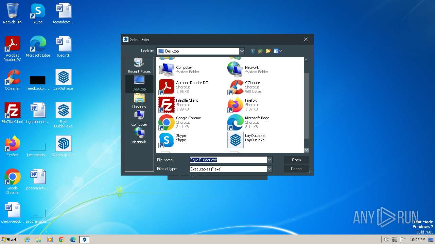Select LayOut.exe desktop icon

click(x=64, y=80)
